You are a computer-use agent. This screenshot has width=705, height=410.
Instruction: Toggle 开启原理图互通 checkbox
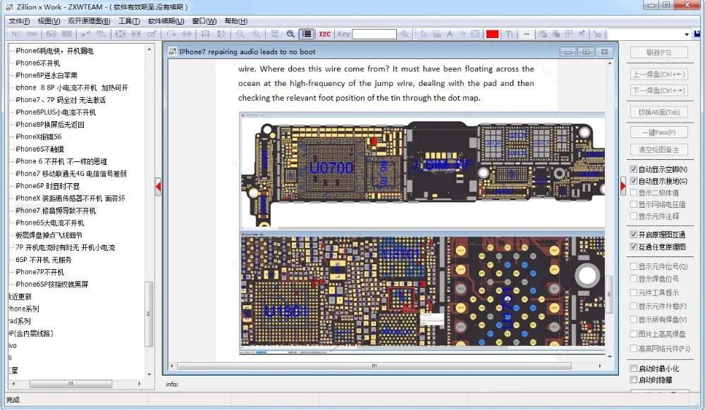tap(634, 235)
